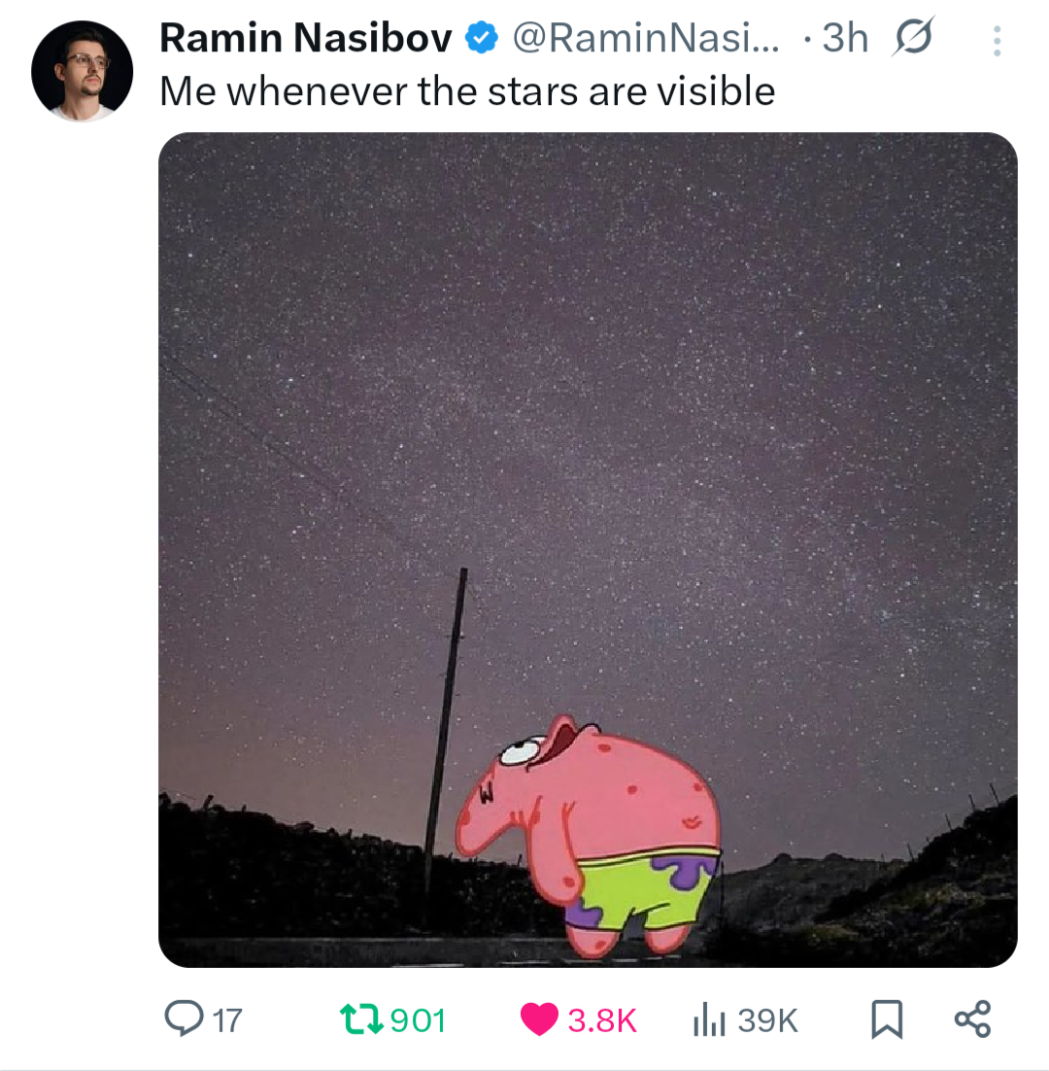Click the 3.8K likes count
Viewport: 1049px width, 1071px height.
pyautogui.click(x=602, y=1020)
